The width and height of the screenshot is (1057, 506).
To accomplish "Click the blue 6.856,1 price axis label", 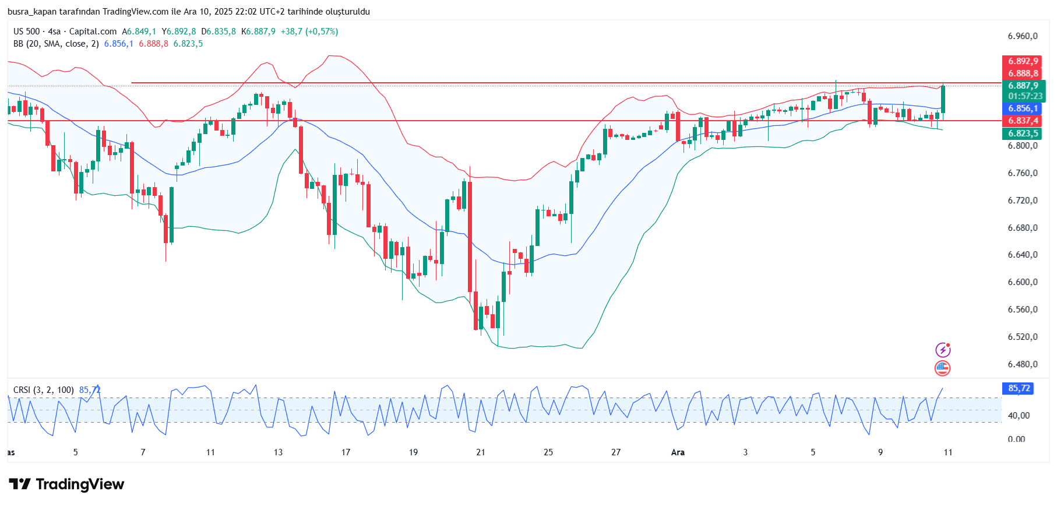I will click(1023, 108).
